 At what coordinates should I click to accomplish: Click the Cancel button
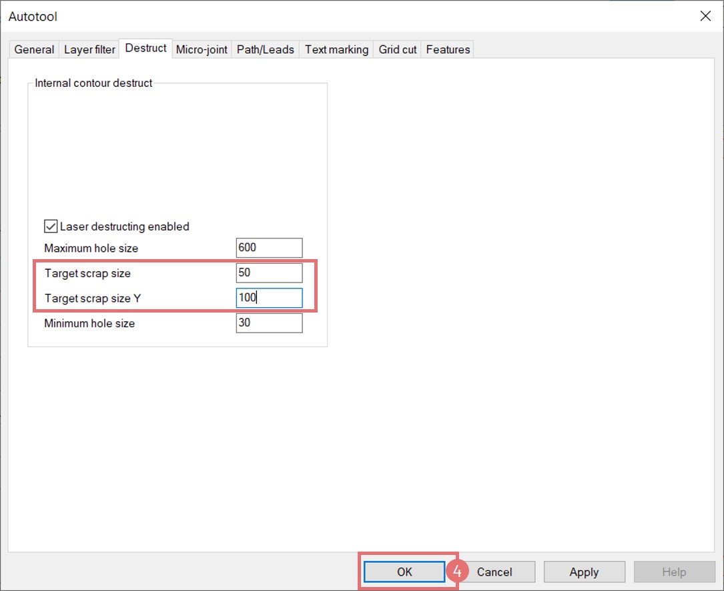click(494, 572)
